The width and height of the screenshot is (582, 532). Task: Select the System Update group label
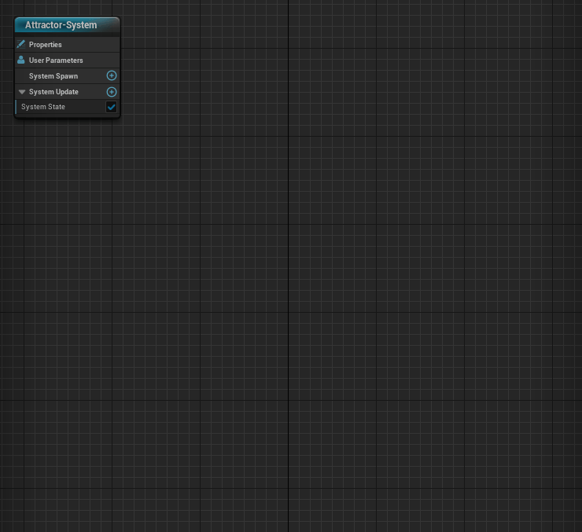pos(53,92)
